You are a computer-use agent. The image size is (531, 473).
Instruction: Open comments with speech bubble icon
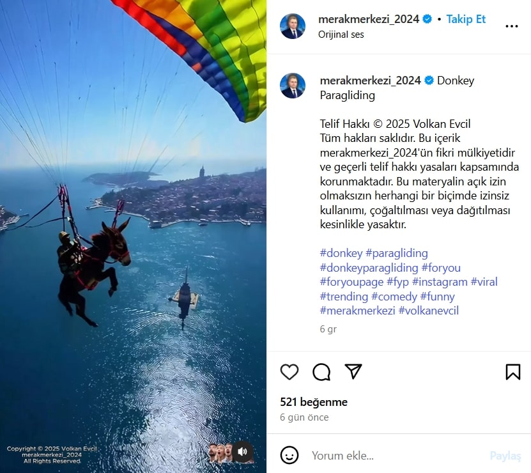321,372
